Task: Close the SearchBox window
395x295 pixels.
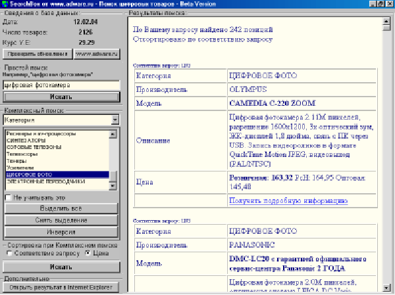Action: click(389, 4)
